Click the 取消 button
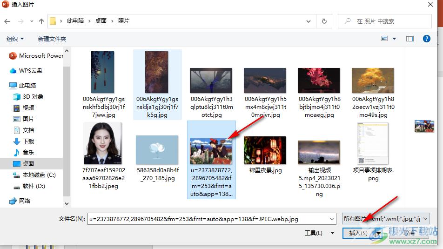The image size is (443, 249). pyautogui.click(x=409, y=233)
